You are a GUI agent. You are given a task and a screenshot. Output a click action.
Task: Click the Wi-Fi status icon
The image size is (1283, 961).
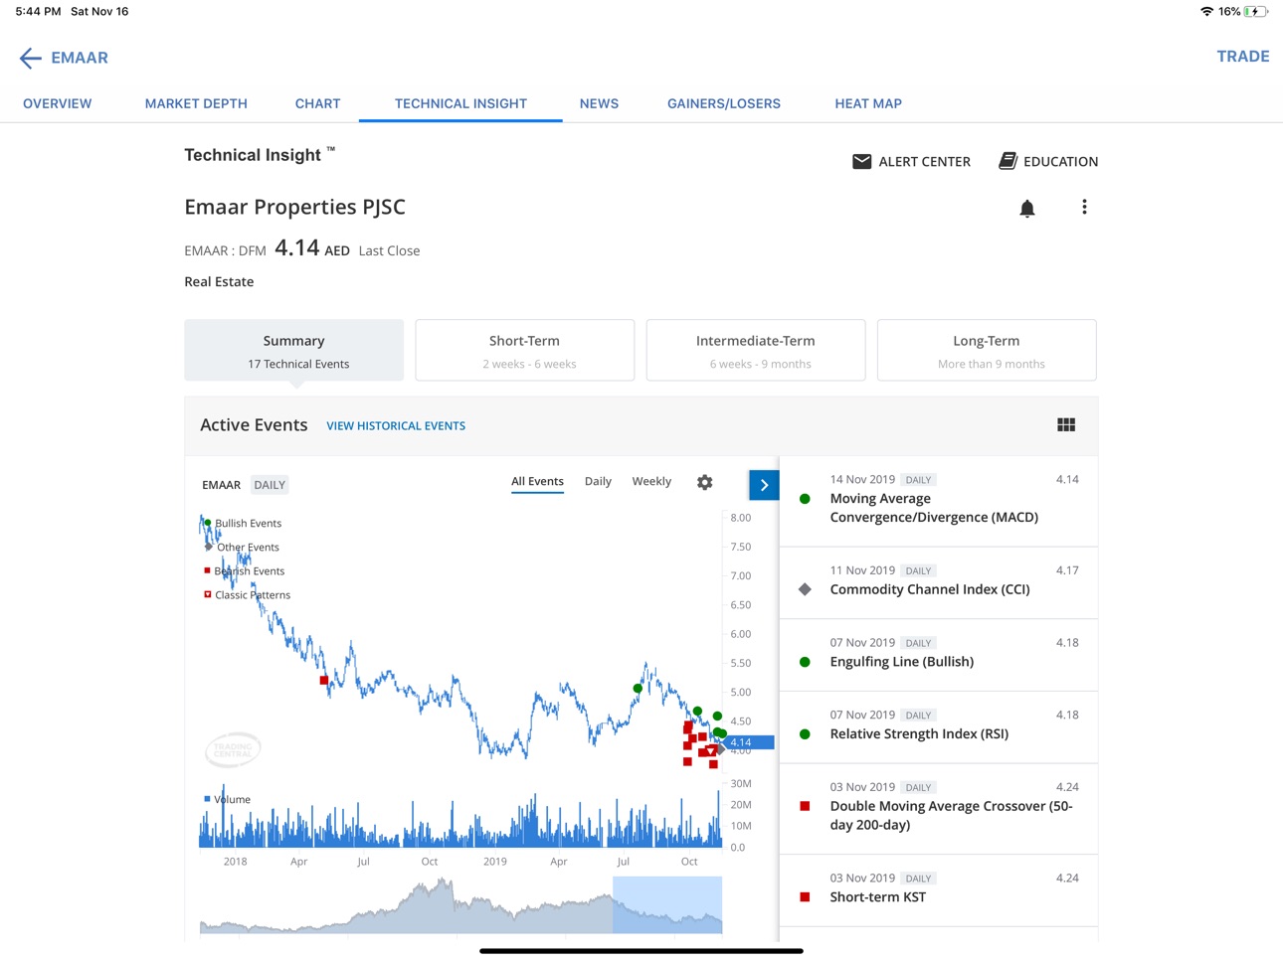point(1206,12)
